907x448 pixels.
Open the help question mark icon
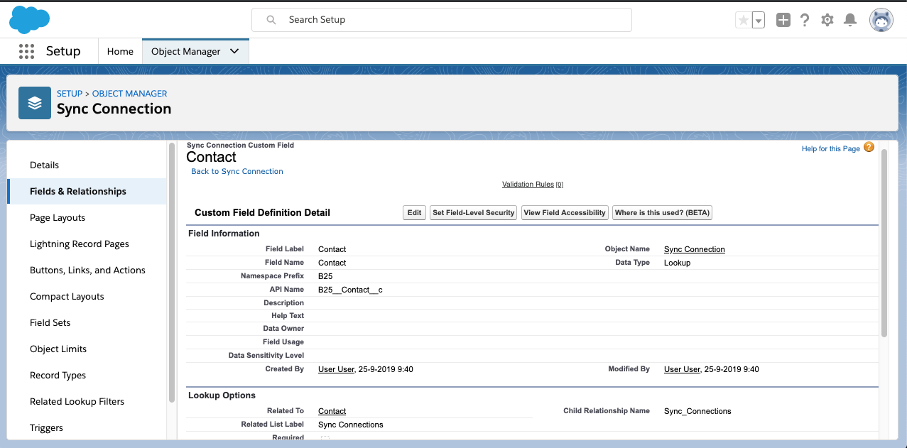(x=805, y=20)
